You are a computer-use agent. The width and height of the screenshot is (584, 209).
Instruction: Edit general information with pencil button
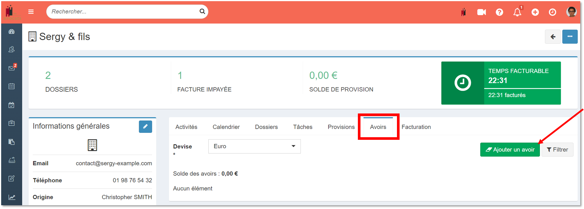tap(145, 126)
